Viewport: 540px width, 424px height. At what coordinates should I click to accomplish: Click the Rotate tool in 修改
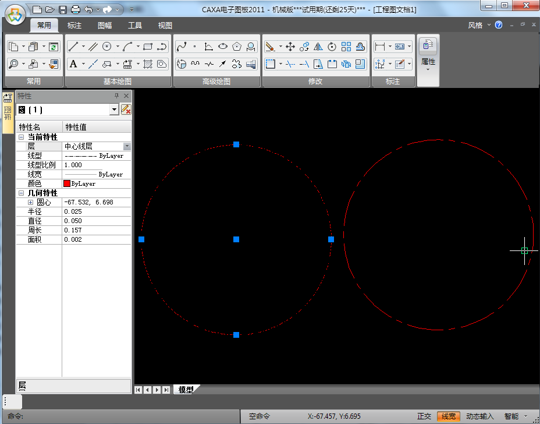332,47
